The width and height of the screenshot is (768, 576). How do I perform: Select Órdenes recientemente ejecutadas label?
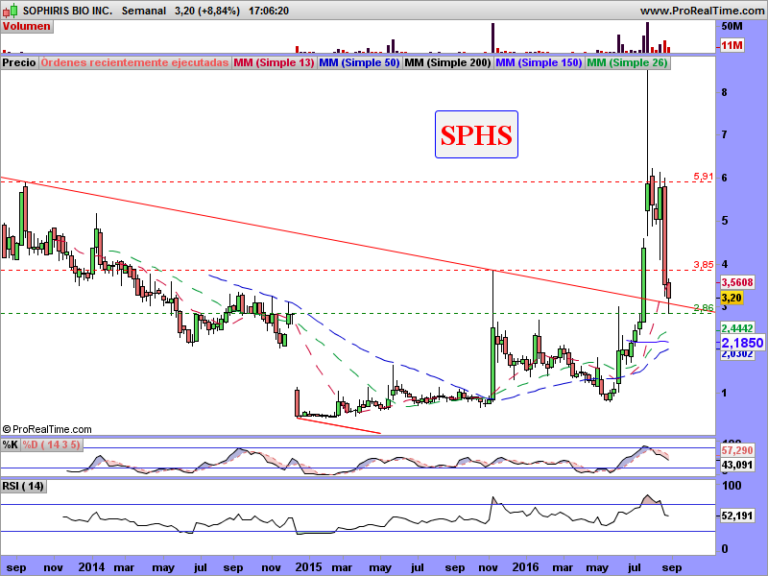pos(134,62)
